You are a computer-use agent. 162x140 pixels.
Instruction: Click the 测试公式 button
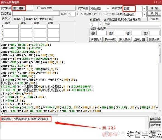point(154,39)
